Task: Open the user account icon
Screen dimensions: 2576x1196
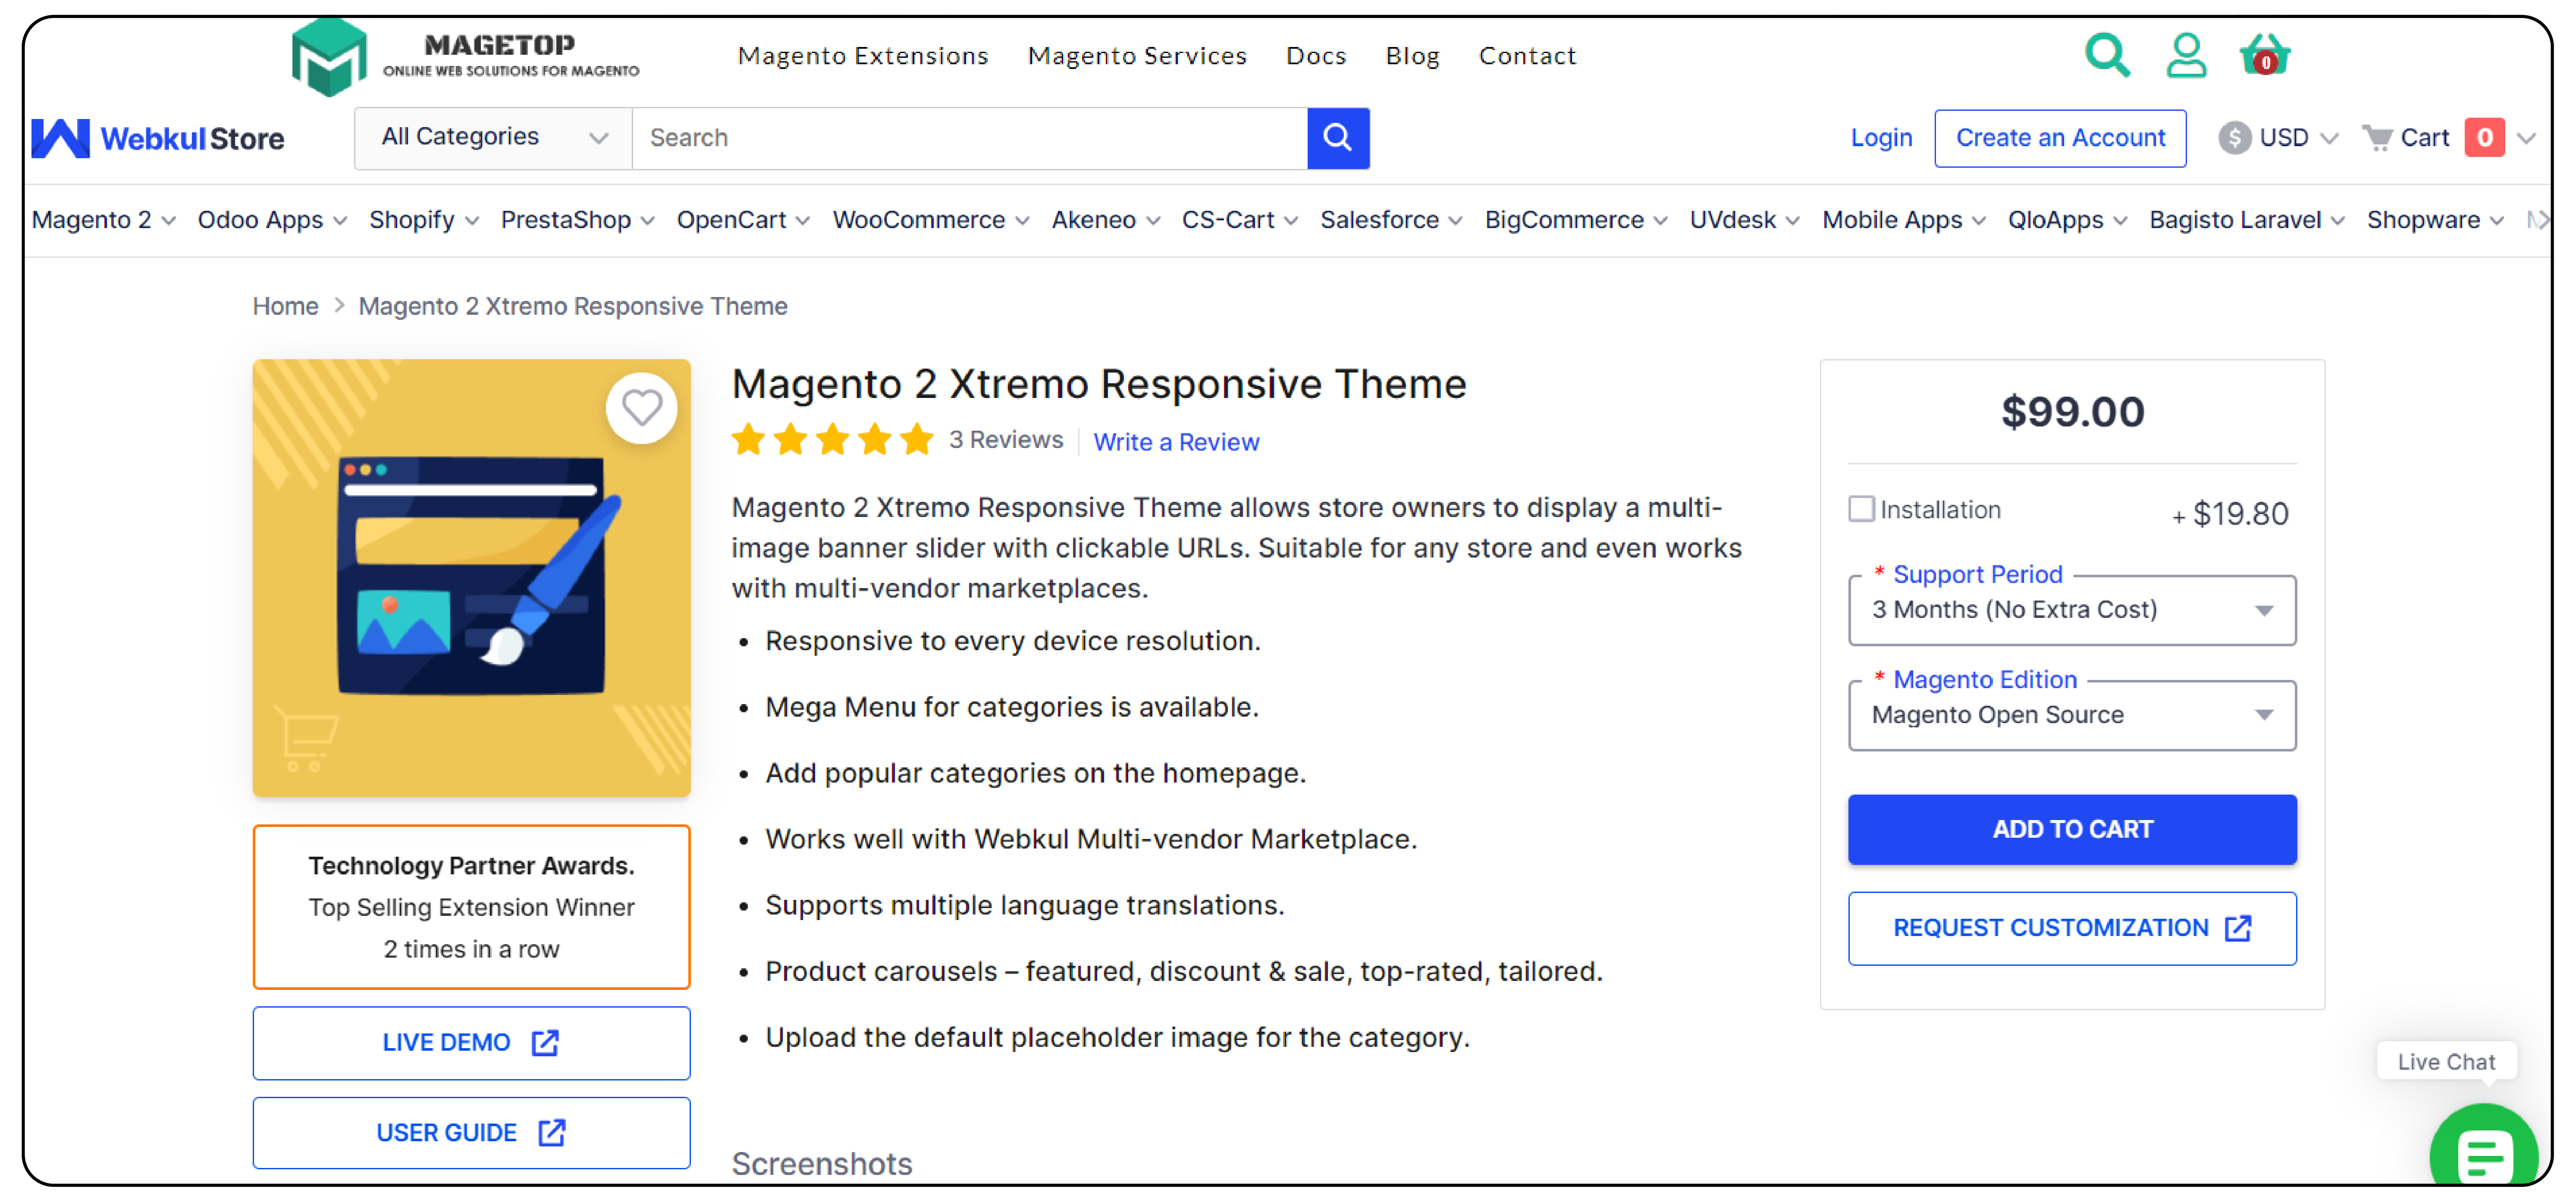Action: coord(2186,56)
